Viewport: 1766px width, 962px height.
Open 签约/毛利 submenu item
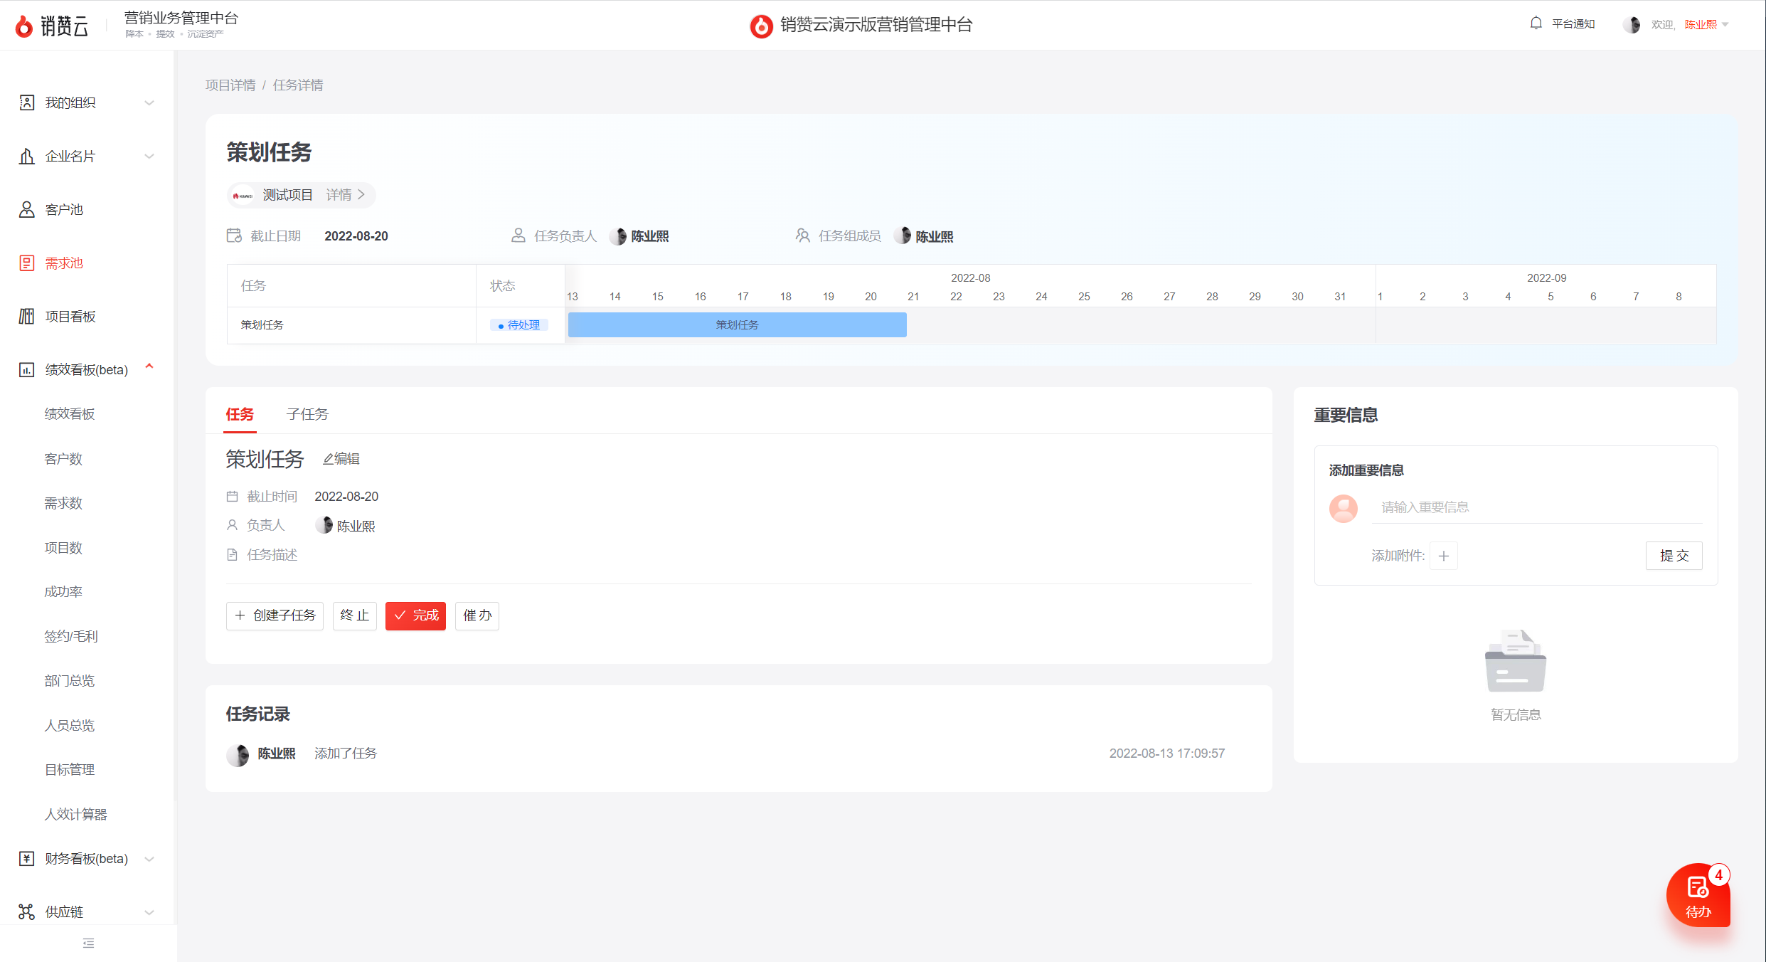[71, 637]
